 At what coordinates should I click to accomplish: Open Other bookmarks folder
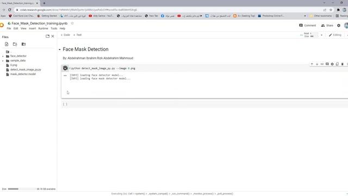point(321,16)
